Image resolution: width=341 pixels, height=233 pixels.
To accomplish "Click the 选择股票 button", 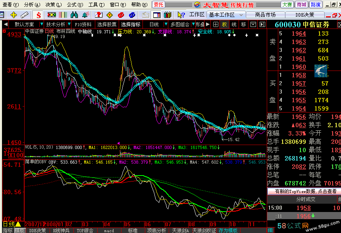I will (107, 25).
